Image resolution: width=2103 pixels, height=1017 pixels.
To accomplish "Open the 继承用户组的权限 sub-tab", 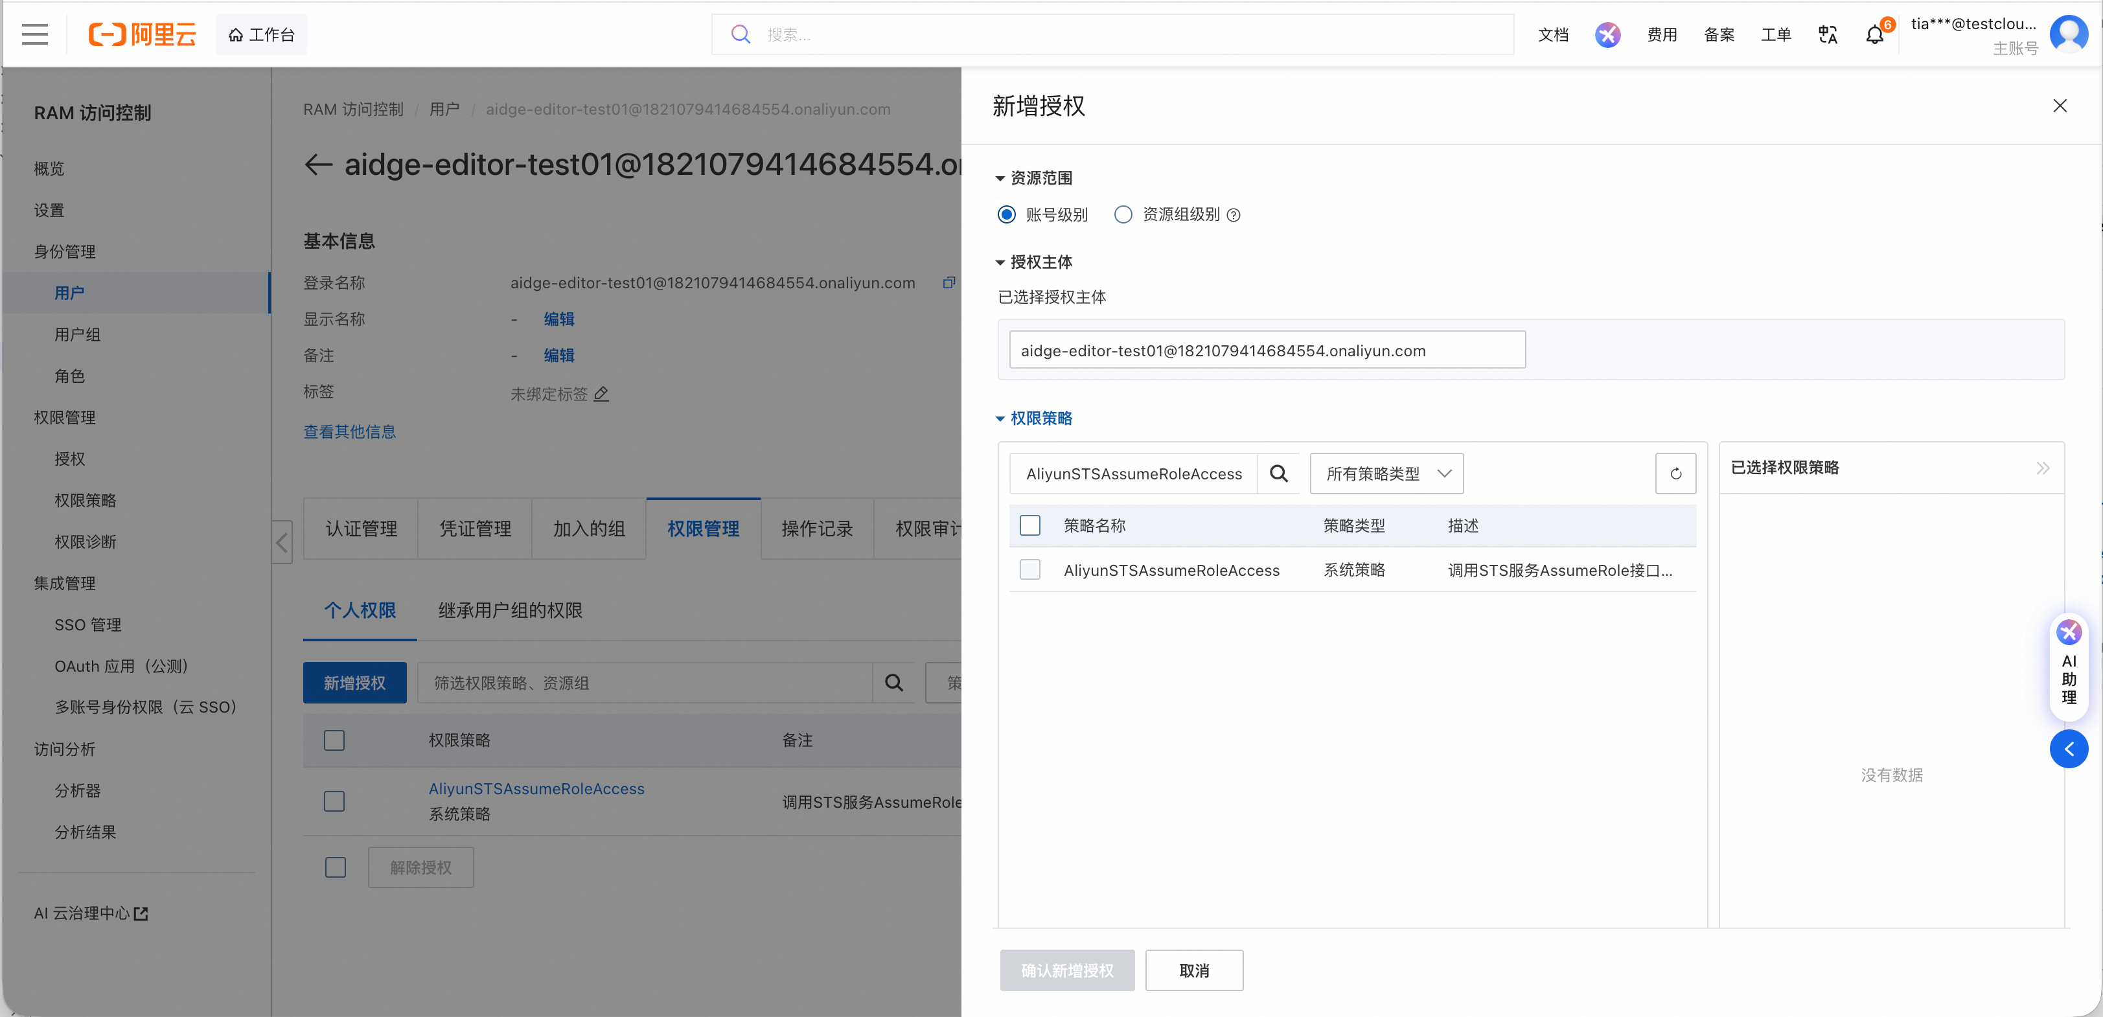I will (x=511, y=611).
